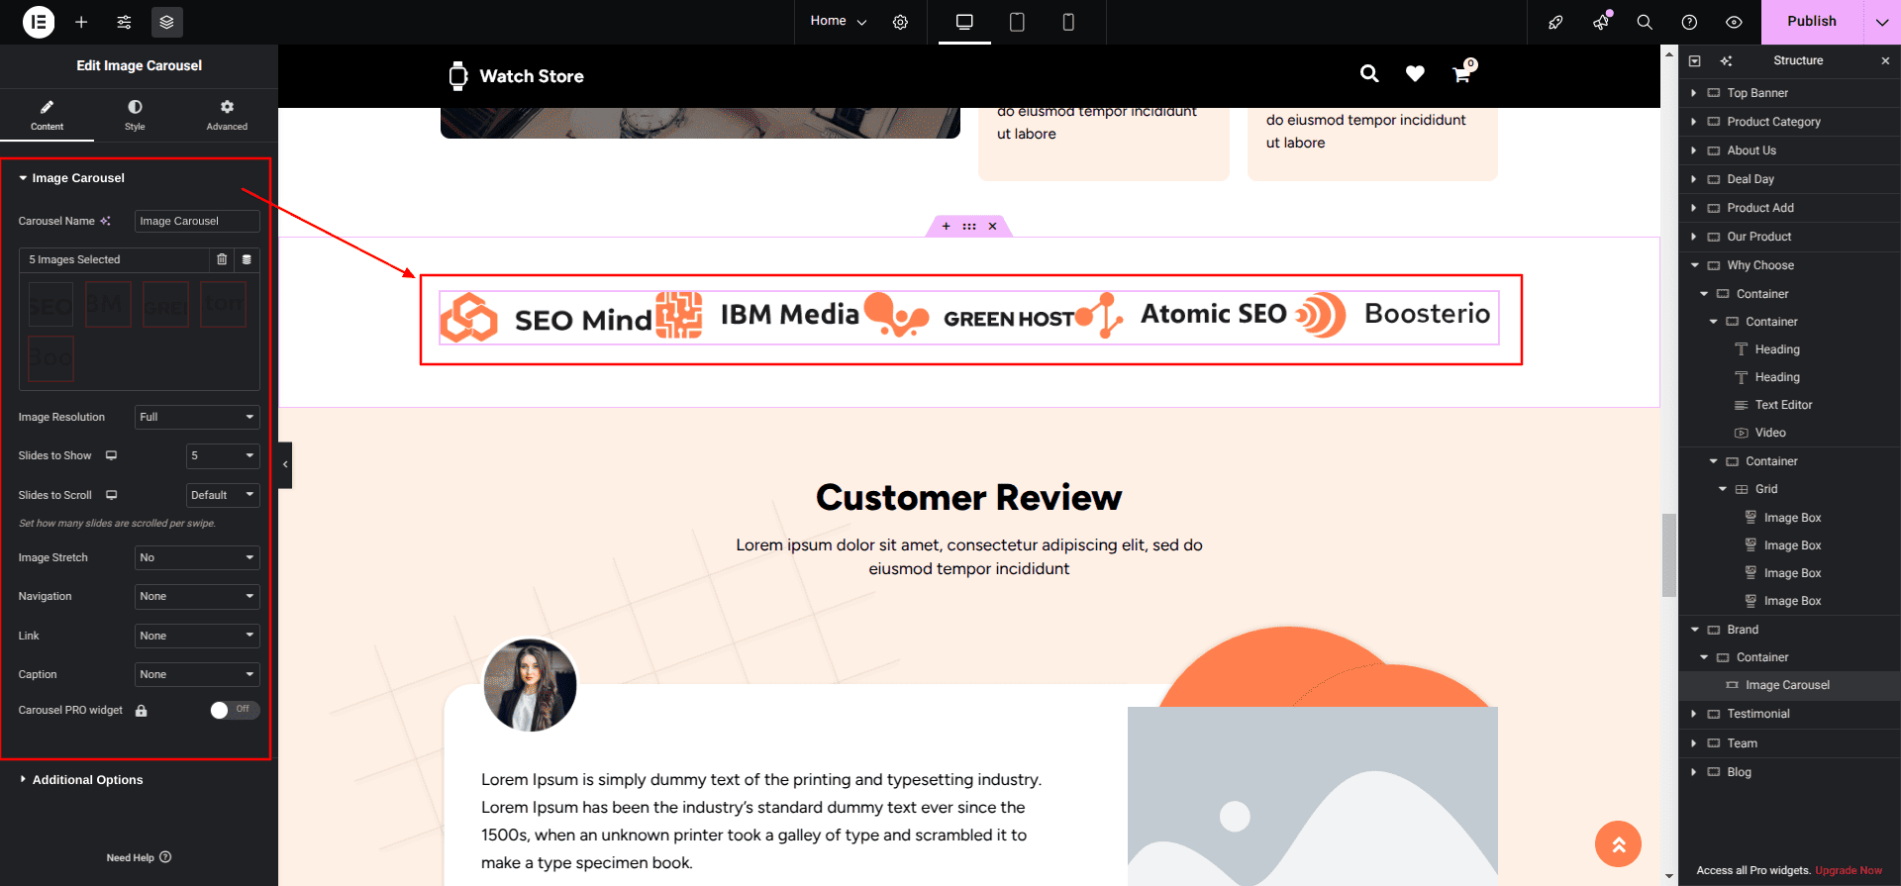Click Structure panel AI sparkle icon
1901x886 pixels.
coord(1726,60)
